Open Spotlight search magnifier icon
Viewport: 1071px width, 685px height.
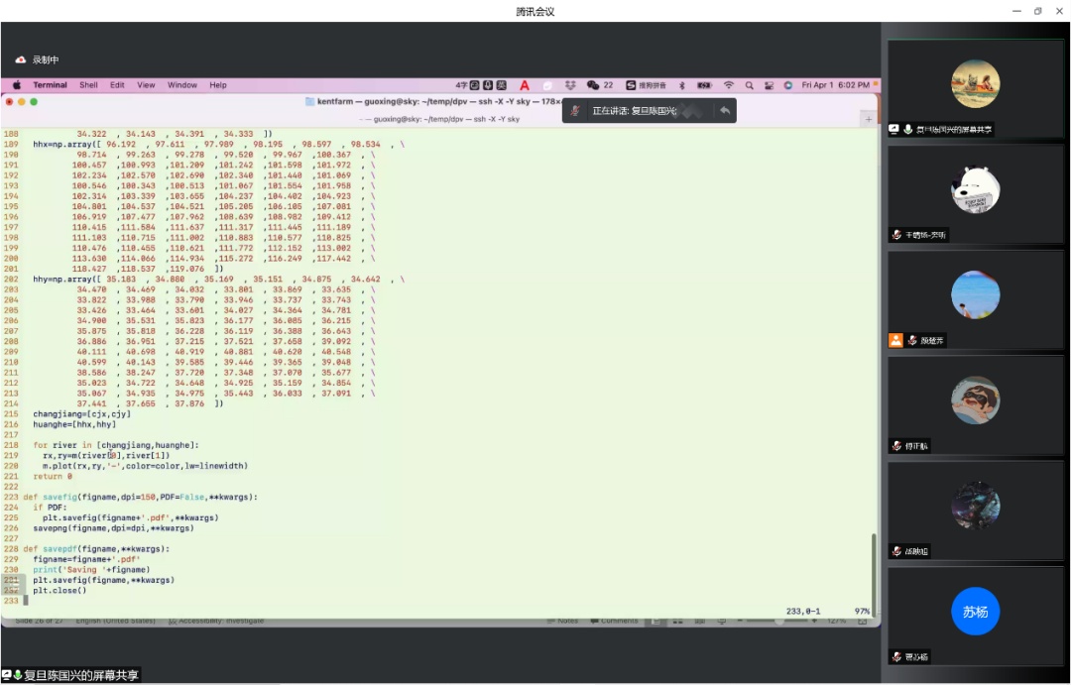tap(750, 85)
